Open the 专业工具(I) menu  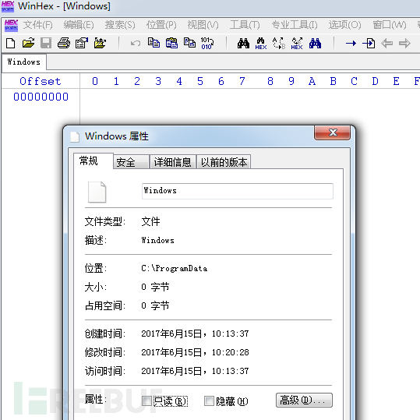295,25
